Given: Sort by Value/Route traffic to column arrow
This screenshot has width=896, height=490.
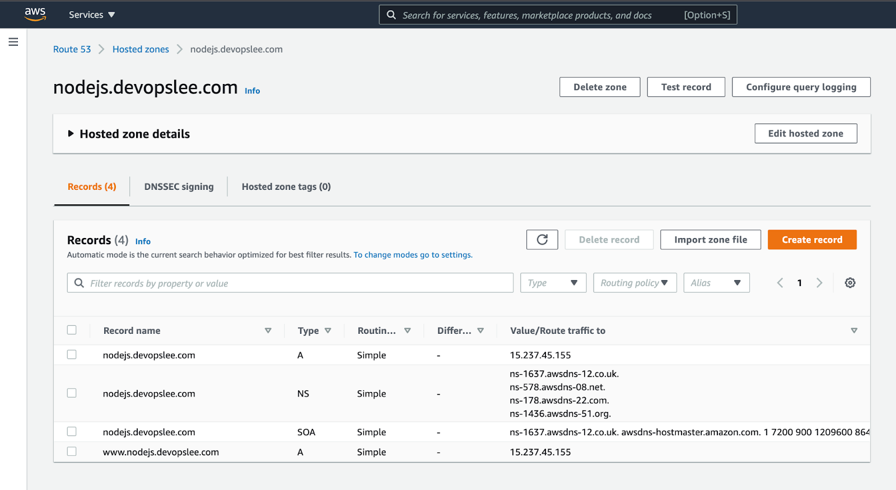Looking at the screenshot, I should [x=854, y=331].
